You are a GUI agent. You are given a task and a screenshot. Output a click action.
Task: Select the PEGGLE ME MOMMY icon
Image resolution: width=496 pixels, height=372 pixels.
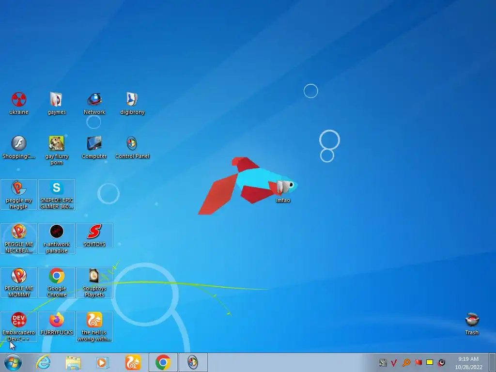[19, 282]
